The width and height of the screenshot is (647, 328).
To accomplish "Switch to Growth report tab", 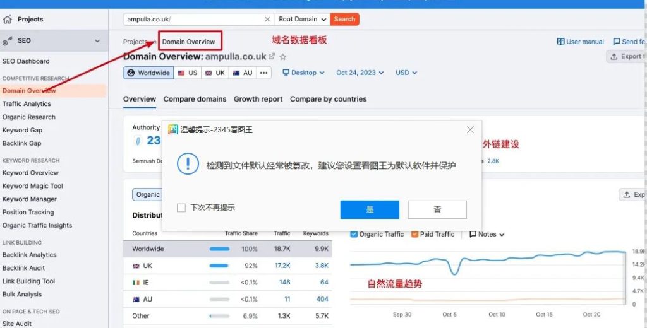I will coord(258,99).
